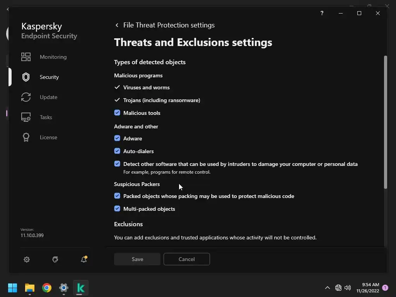Select the Security menu item
396x297 pixels.
point(49,77)
